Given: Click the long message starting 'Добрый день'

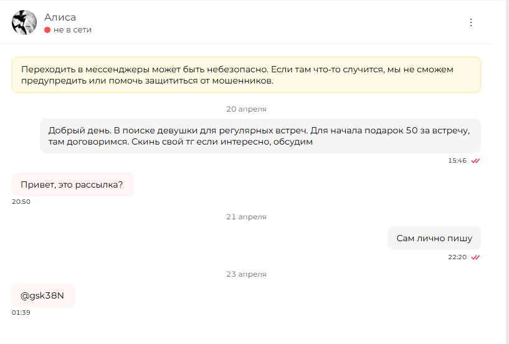Looking at the screenshot, I should 260,136.
